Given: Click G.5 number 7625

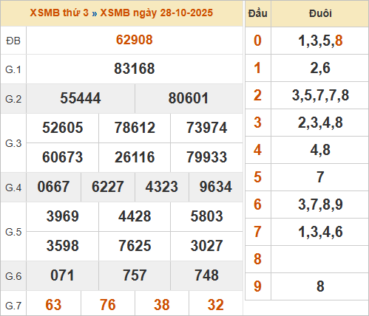Looking at the screenshot, I should tap(135, 246).
